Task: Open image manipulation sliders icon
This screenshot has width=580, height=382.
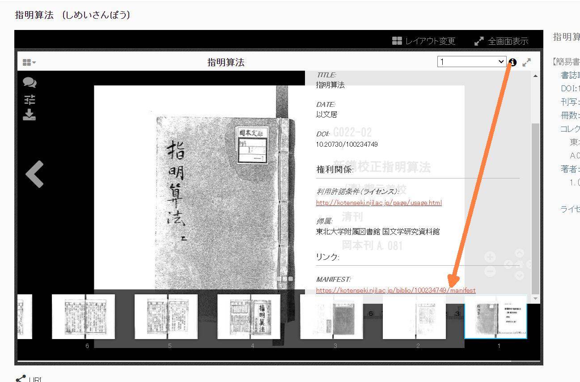Action: click(x=30, y=99)
